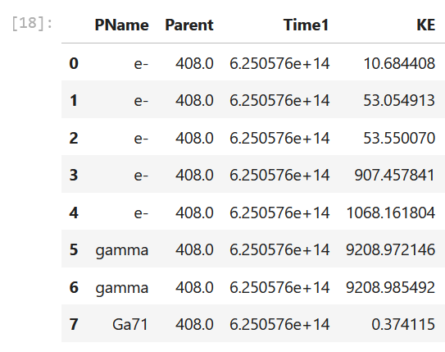Viewport: 445px width, 352px height.
Task: Select gamma cell in row 6
Action: [122, 288]
